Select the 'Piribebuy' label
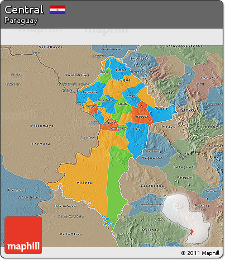Screen dimensions: 225x260 (207, 127)
